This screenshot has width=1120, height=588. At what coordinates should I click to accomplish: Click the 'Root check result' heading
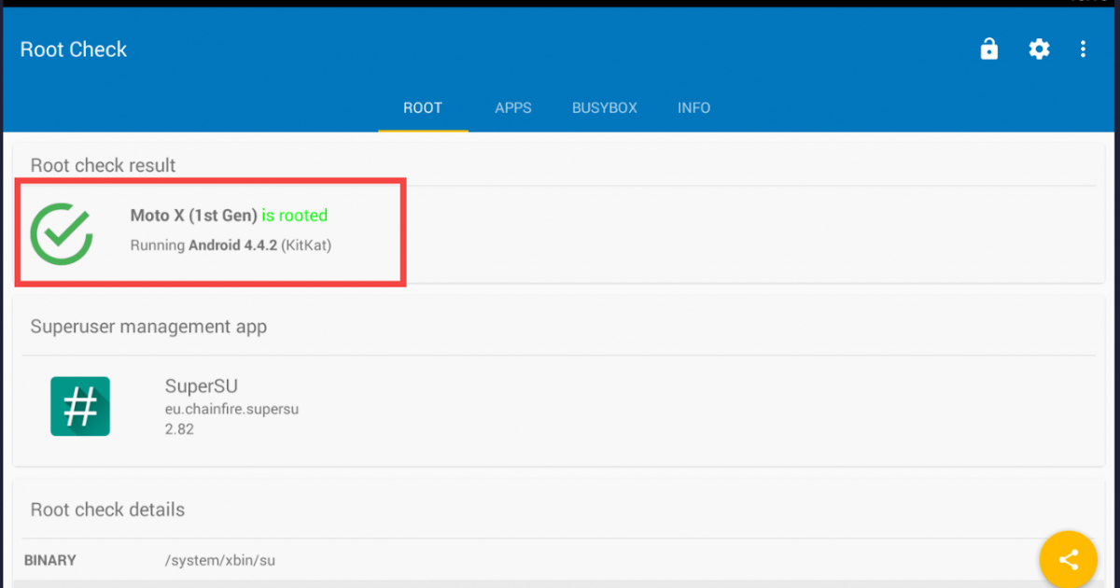[x=104, y=165]
